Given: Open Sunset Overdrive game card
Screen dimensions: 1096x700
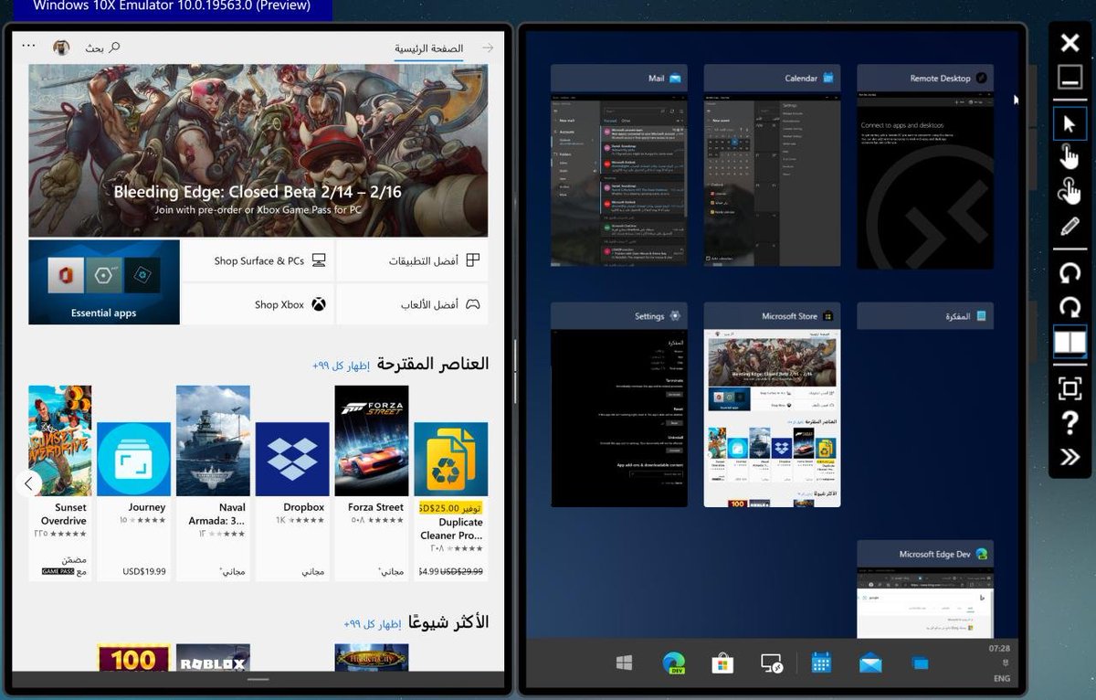Looking at the screenshot, I should click(x=60, y=483).
